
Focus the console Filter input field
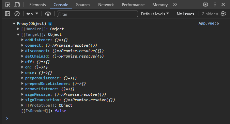point(97,14)
